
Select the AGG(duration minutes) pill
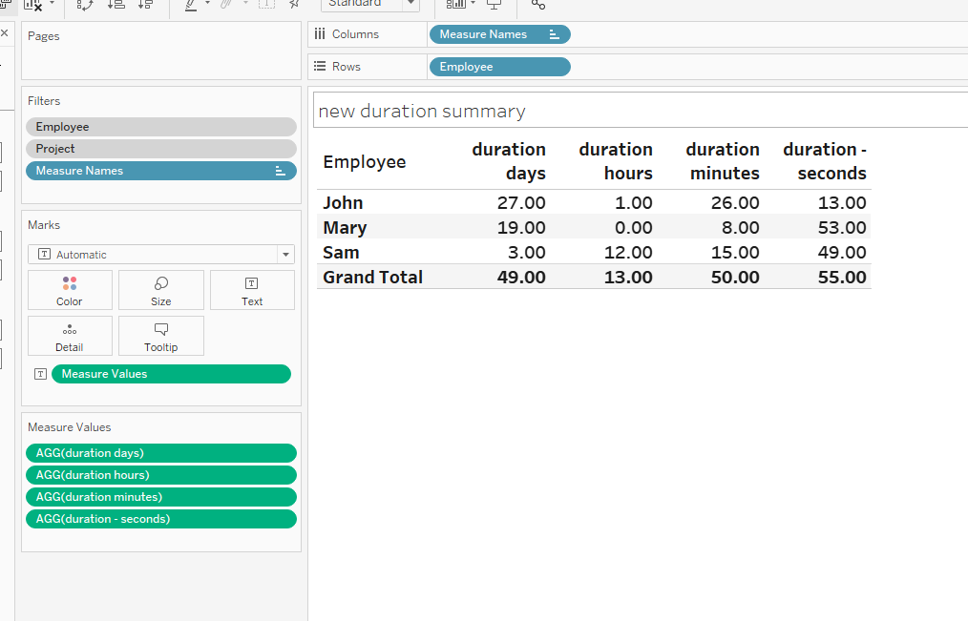click(x=161, y=497)
